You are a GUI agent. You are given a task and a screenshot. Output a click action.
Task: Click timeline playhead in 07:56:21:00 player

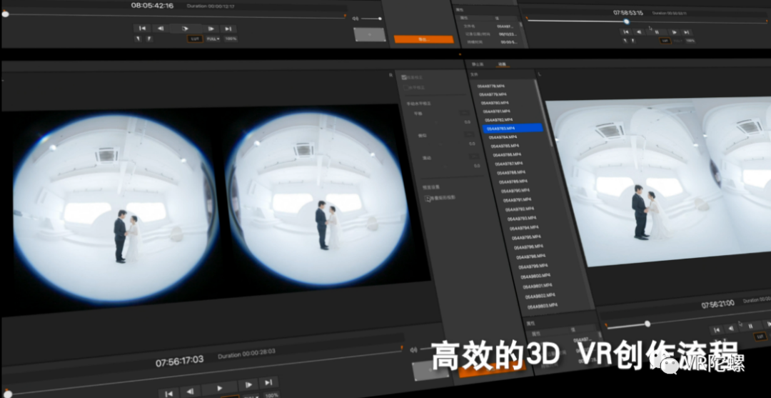647,323
